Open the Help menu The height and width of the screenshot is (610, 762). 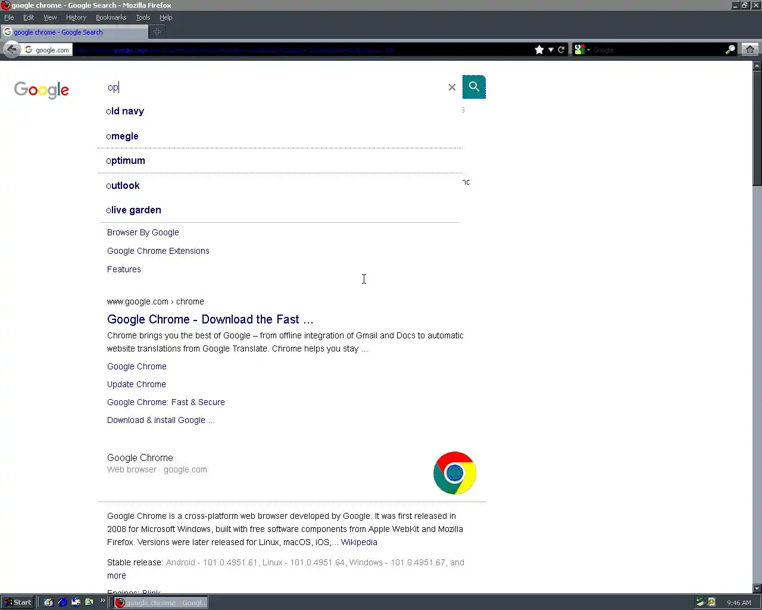click(x=165, y=17)
